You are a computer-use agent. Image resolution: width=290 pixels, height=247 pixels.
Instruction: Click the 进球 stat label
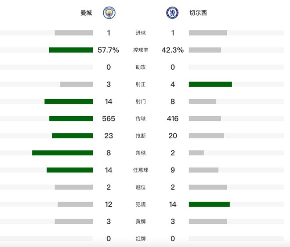point(141,33)
